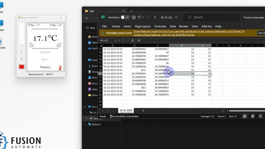Switch to the Insert ribbon tab
Screen dimensions: 265x149
tap(127, 26)
